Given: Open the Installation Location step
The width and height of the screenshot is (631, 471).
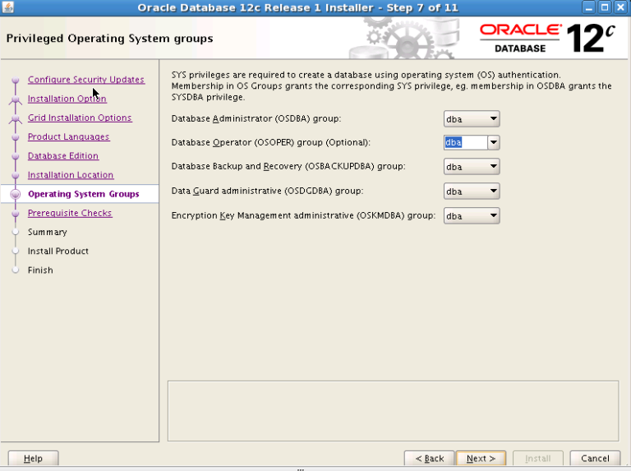Looking at the screenshot, I should (x=71, y=175).
